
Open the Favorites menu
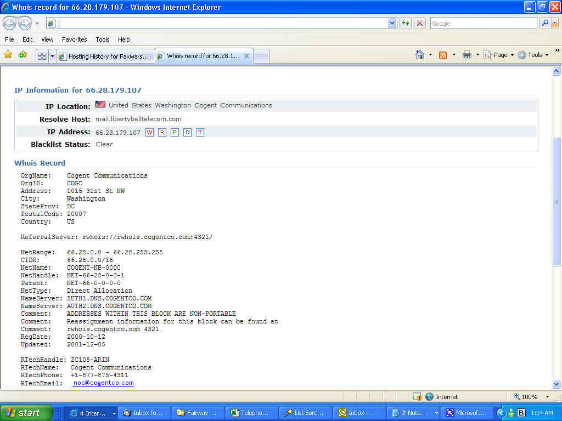[75, 39]
